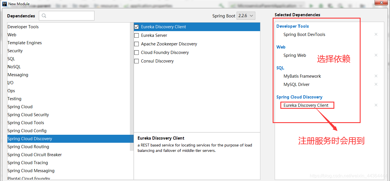Select SQL in the categories list
The image size is (390, 181).
pos(69,59)
